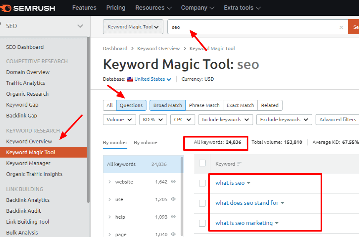Check the box for 'what is seo'
The width and height of the screenshot is (359, 237).
pyautogui.click(x=202, y=183)
